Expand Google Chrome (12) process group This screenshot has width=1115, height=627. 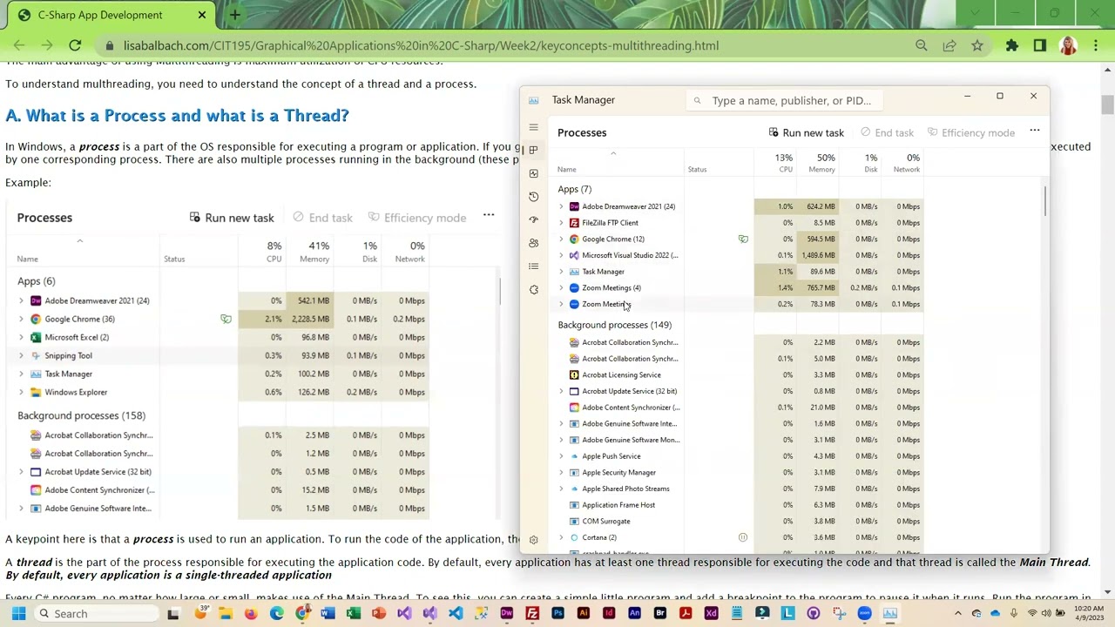(x=561, y=239)
